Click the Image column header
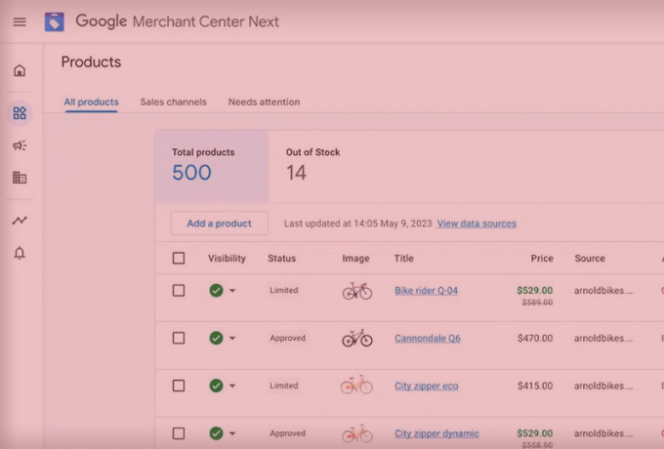The image size is (664, 449). tap(355, 258)
